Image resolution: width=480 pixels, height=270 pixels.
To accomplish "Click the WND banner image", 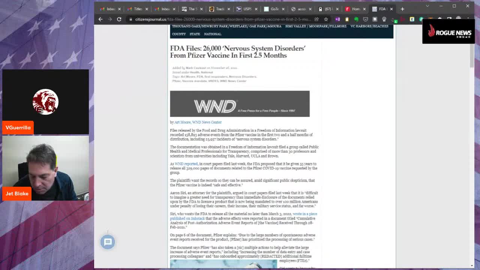I will click(240, 104).
